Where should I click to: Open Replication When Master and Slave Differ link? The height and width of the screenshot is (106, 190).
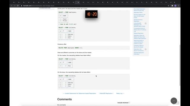point(140,37)
